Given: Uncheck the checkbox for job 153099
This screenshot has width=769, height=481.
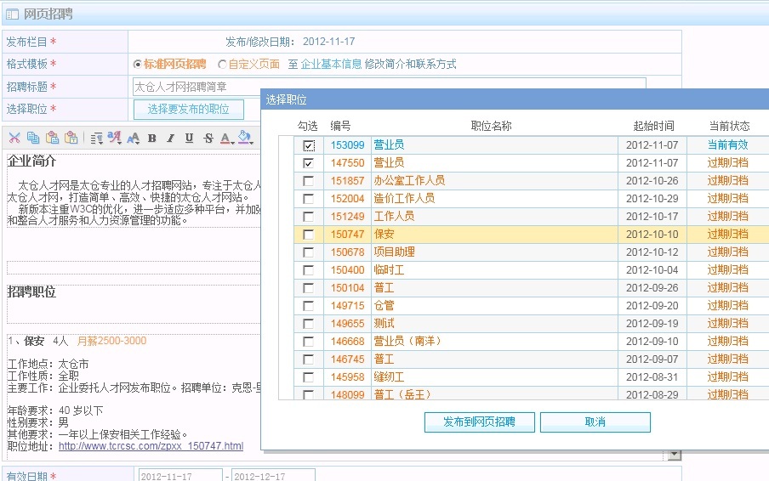Looking at the screenshot, I should 308,145.
